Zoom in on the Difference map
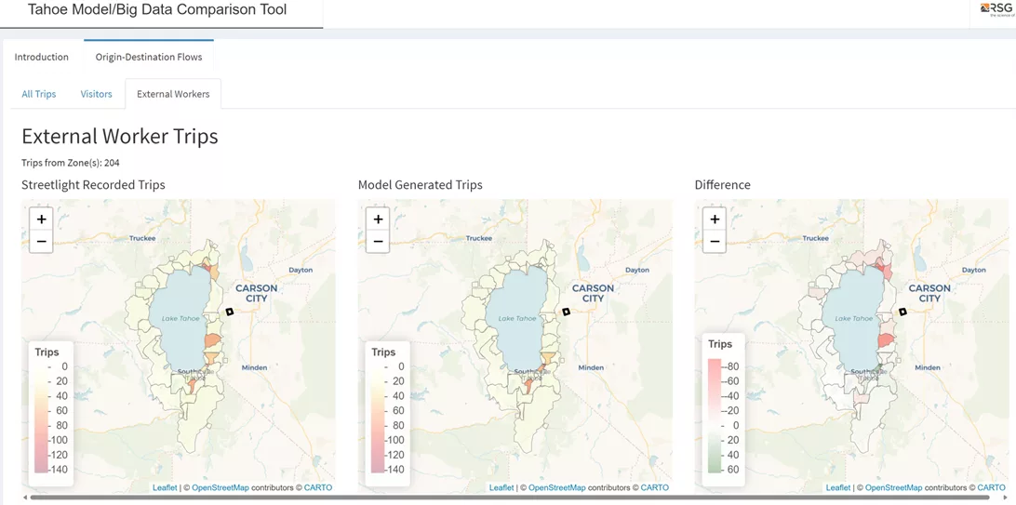 (715, 219)
